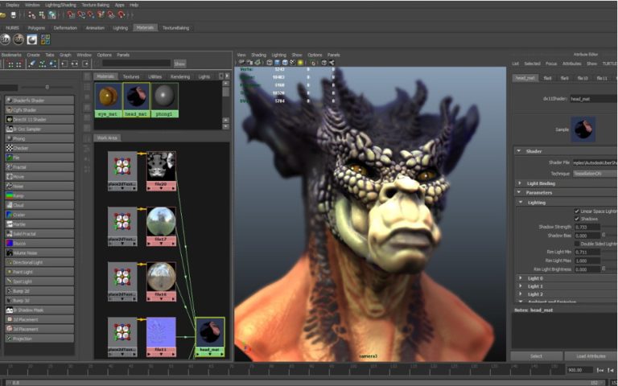Open the viewport Shading menu
Screen dimensions: 618x386
point(258,55)
